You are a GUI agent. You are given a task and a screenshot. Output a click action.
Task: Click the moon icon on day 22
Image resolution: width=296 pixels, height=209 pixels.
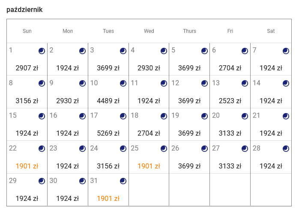click(42, 149)
